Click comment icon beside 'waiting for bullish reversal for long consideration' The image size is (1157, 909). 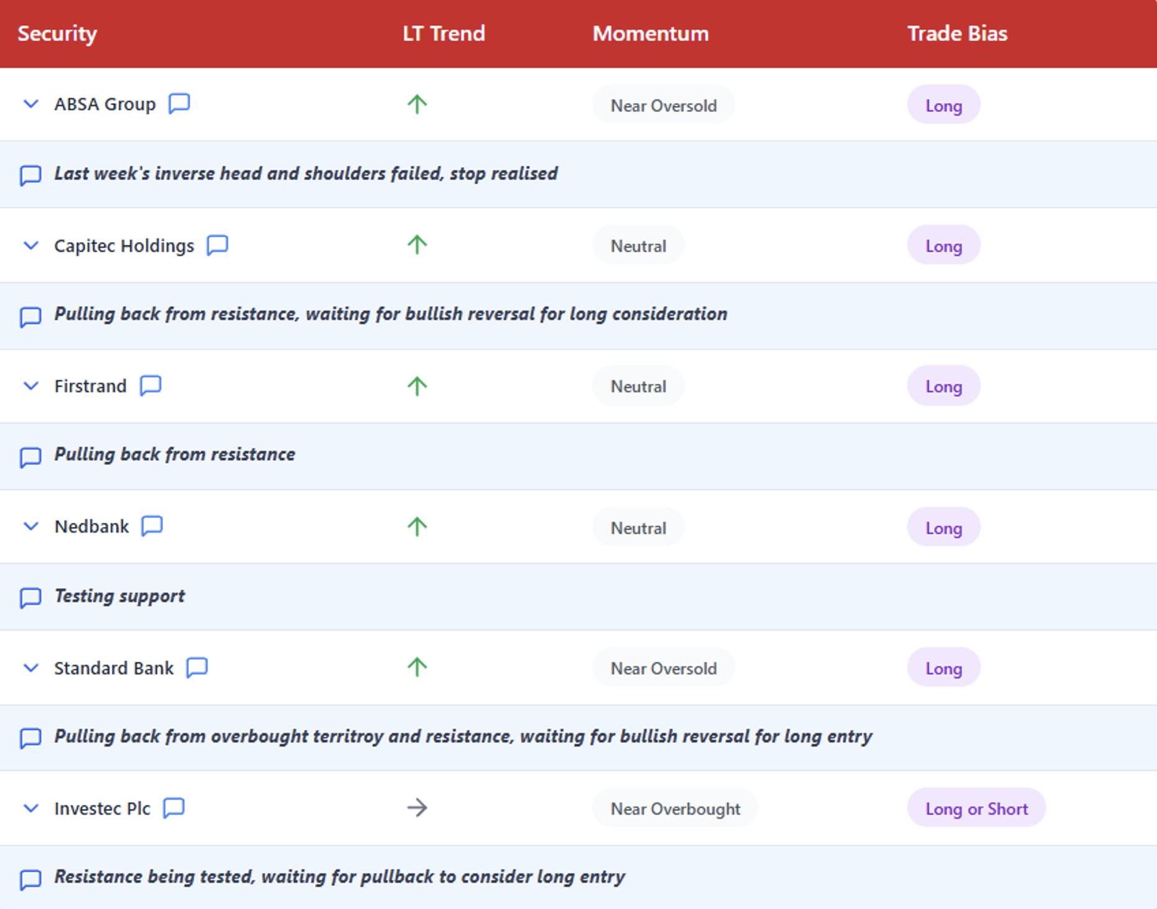coord(30,317)
